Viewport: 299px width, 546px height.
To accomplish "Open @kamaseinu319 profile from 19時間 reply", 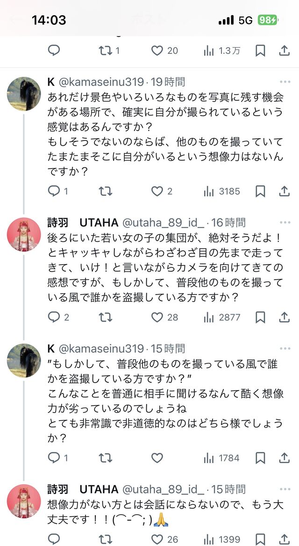I will click(101, 82).
